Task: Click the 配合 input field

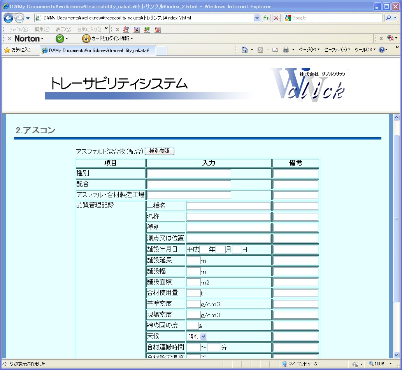Action: point(189,184)
